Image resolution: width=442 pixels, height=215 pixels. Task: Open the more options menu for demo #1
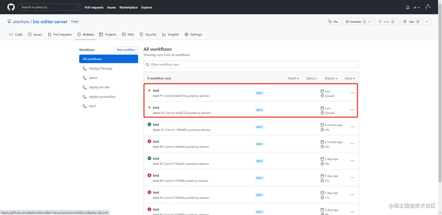pyautogui.click(x=352, y=127)
